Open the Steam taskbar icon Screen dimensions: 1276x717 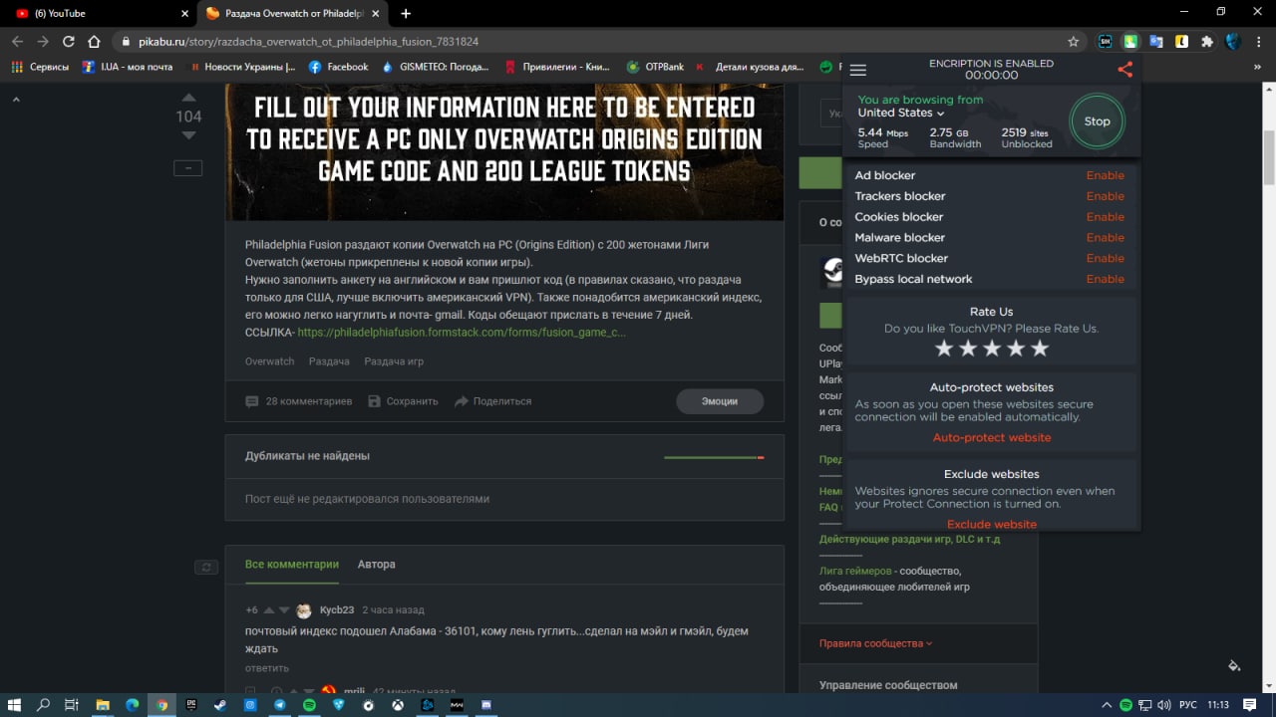point(221,704)
